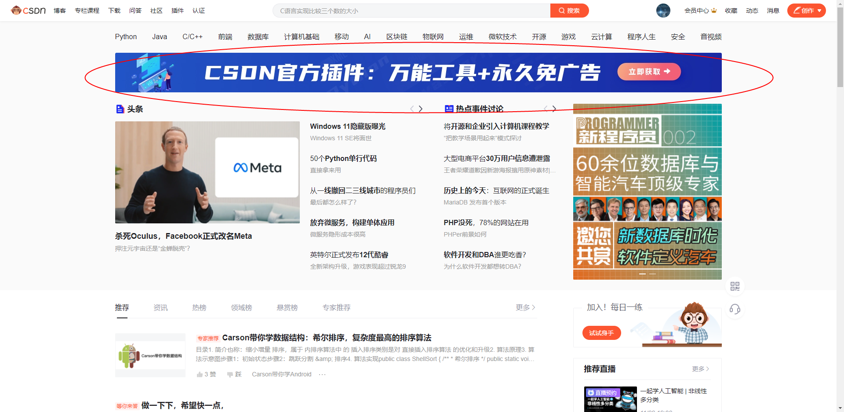This screenshot has height=412, width=844.
Task: Select the Java category
Action: [x=160, y=37]
